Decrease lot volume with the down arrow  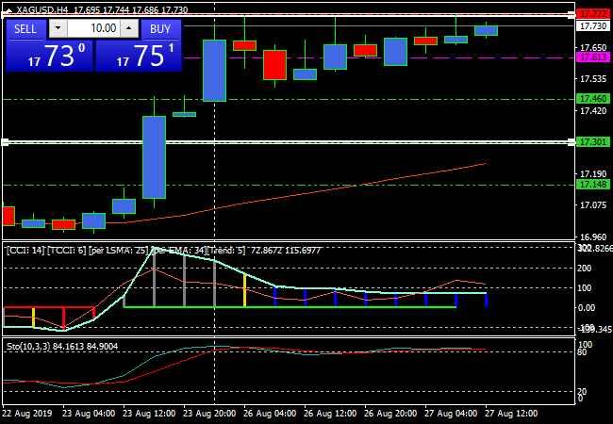click(58, 29)
